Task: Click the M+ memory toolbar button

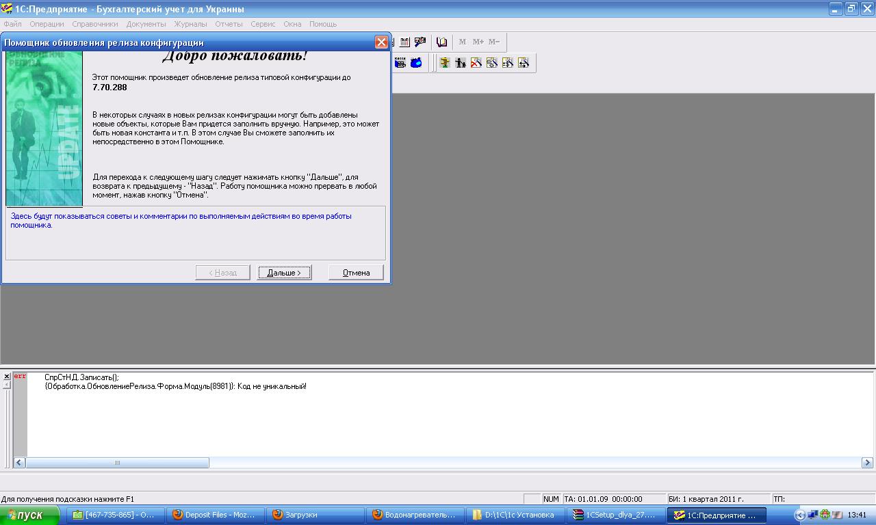Action: (x=478, y=42)
